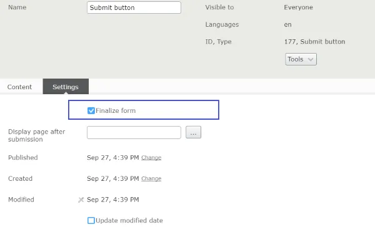Click the ID, Type label
The width and height of the screenshot is (375, 227).
[x=218, y=42]
